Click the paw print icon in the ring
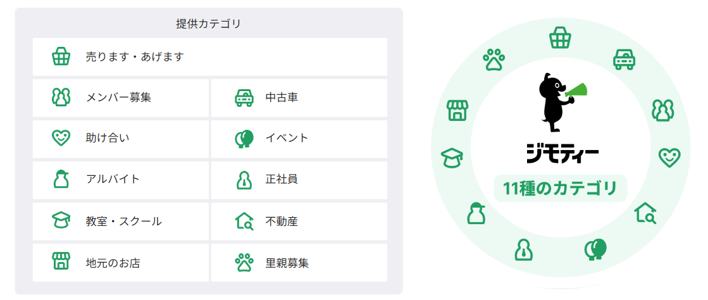708x300 pixels. 494,59
